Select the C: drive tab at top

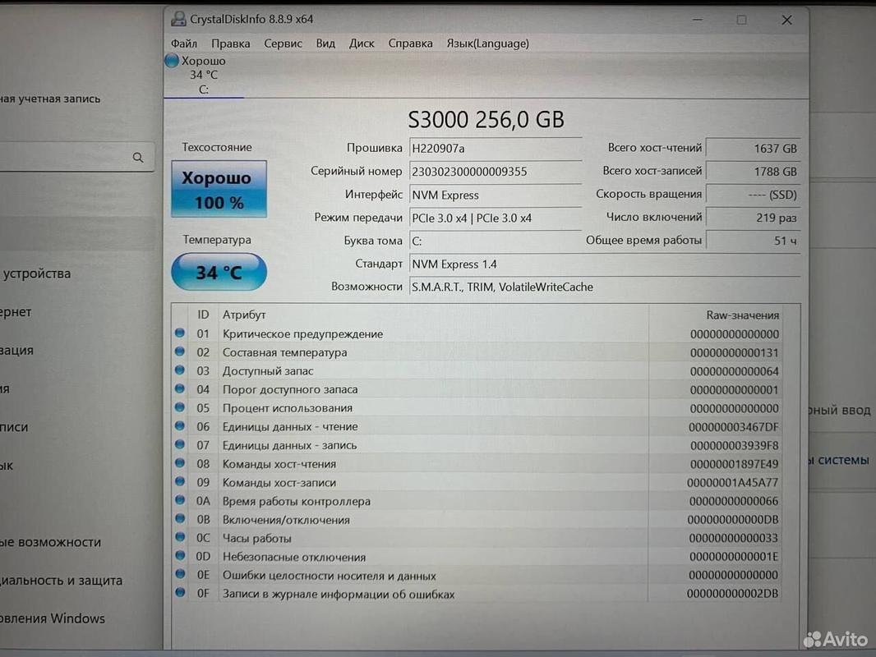(203, 76)
